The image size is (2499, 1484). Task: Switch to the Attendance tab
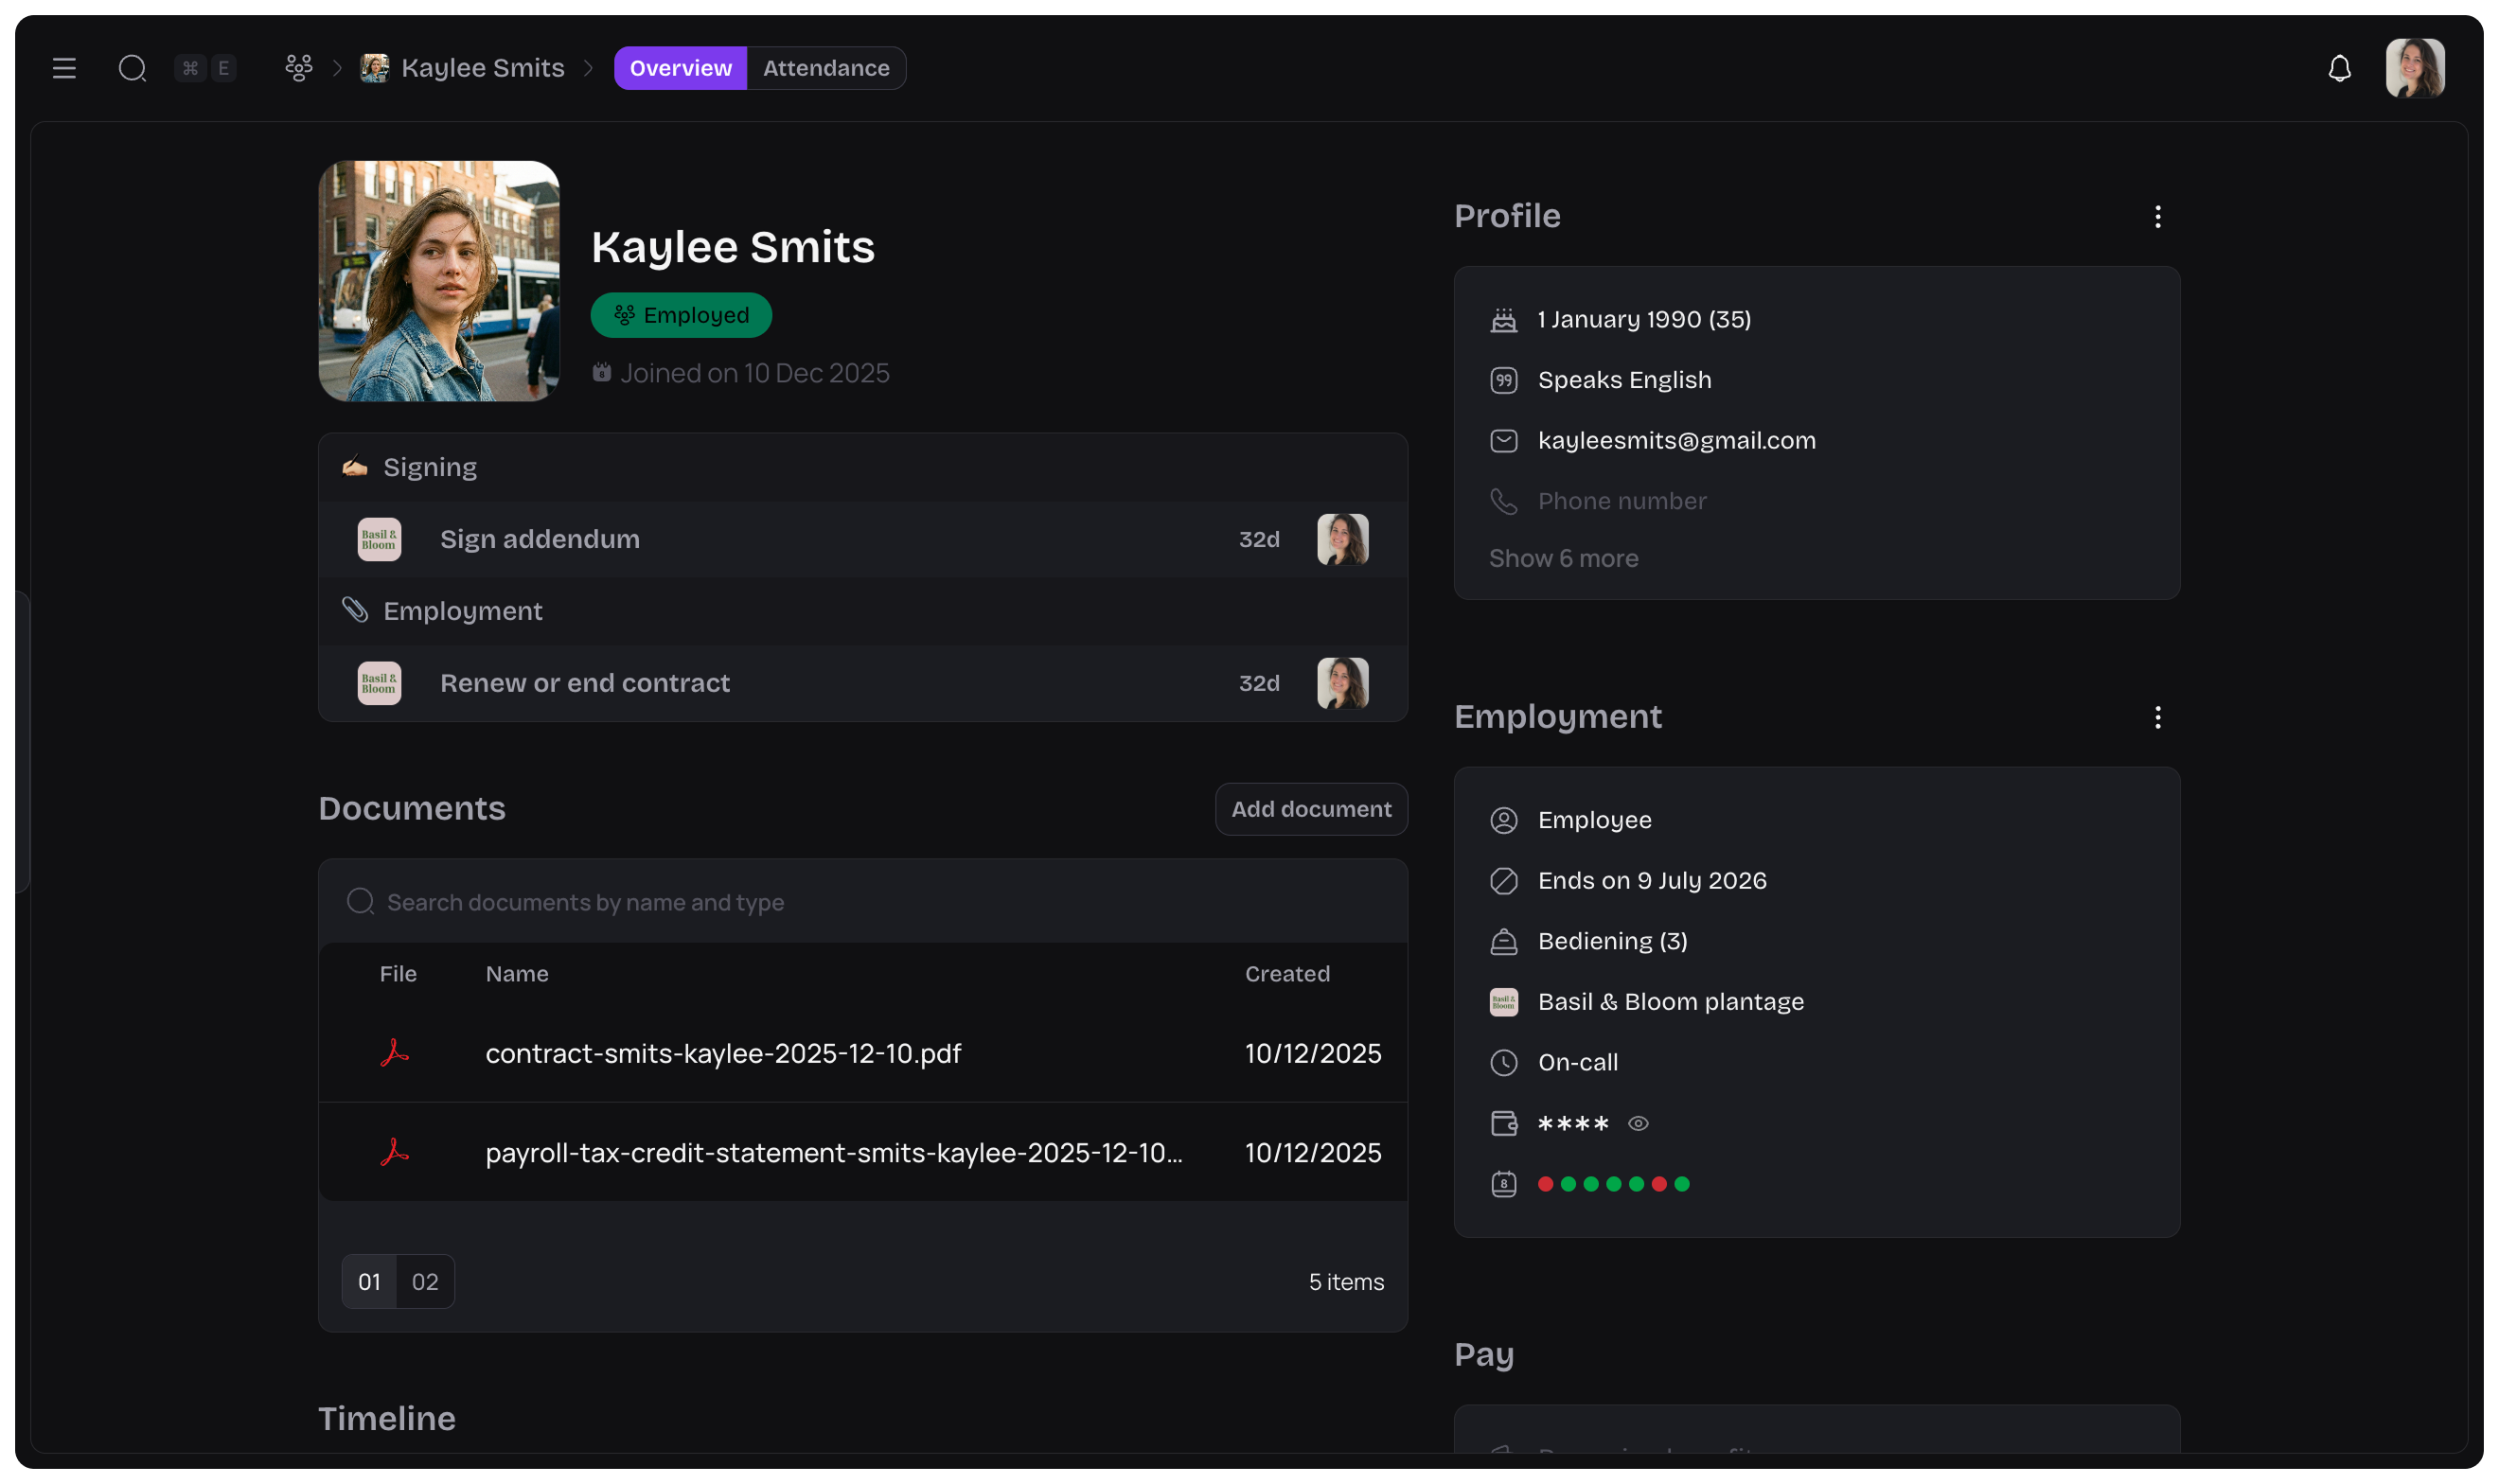[x=826, y=68]
